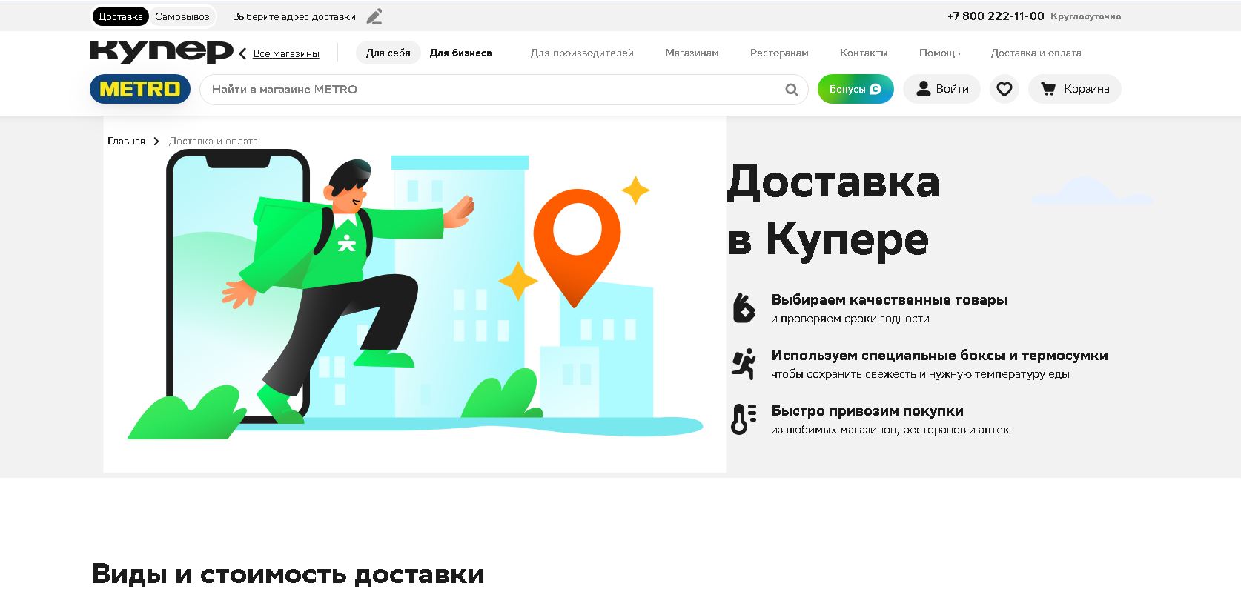Image resolution: width=1241 pixels, height=615 pixels.
Task: Open the Корзина cart button
Action: 1074,89
